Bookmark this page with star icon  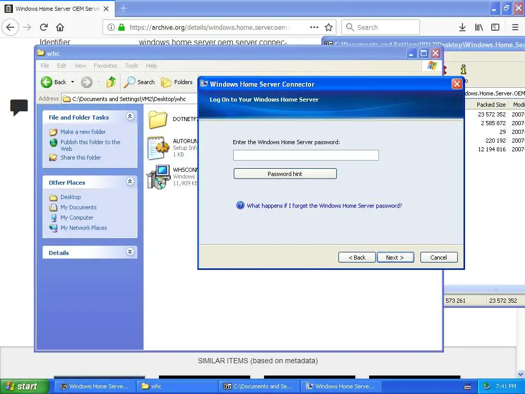coord(329,27)
